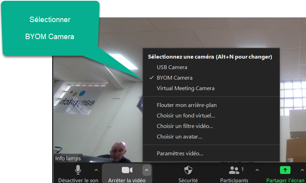The width and height of the screenshot is (306, 183).
Task: Expand the chevron next to Participants
Action: pyautogui.click(x=257, y=169)
